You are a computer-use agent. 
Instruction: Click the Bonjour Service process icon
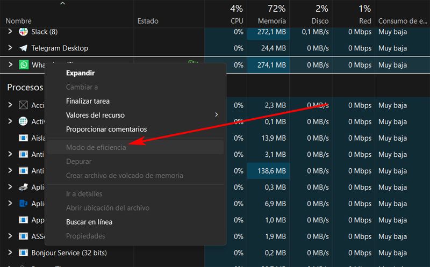[23, 252]
